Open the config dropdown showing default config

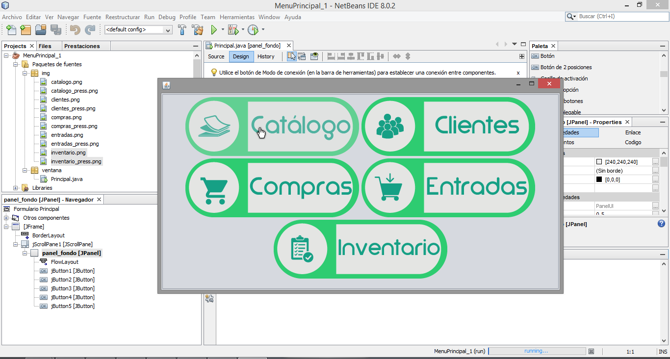click(138, 29)
